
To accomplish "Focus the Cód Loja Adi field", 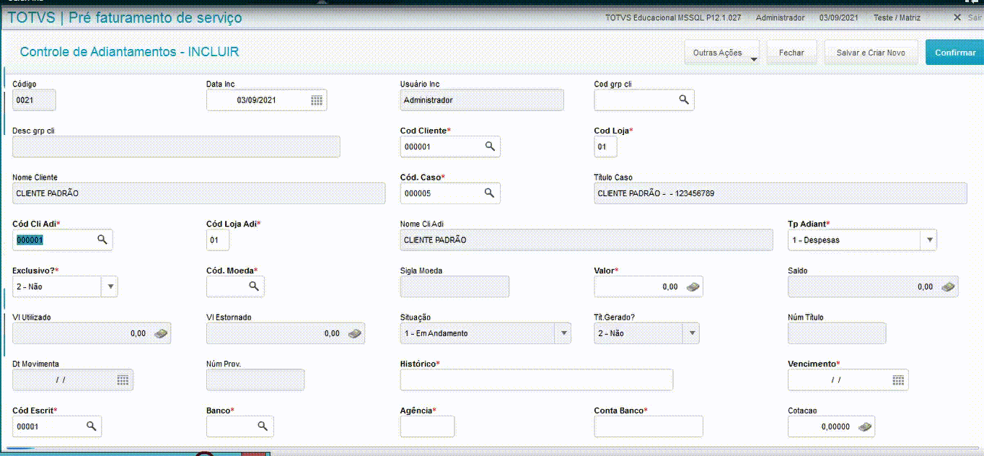I will [x=218, y=240].
